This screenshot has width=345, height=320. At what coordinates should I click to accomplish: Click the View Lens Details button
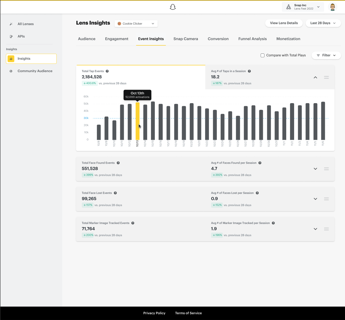point(284,23)
